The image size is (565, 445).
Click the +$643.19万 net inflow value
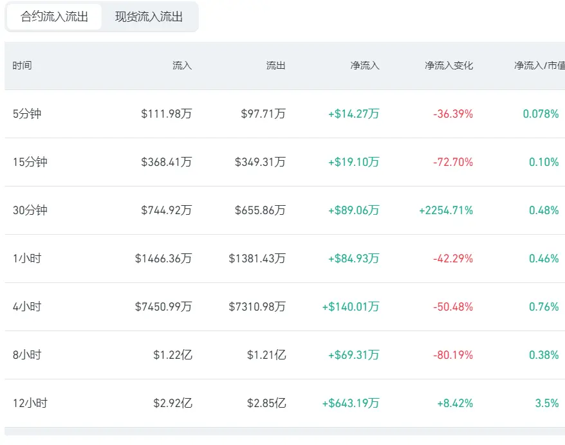(351, 403)
